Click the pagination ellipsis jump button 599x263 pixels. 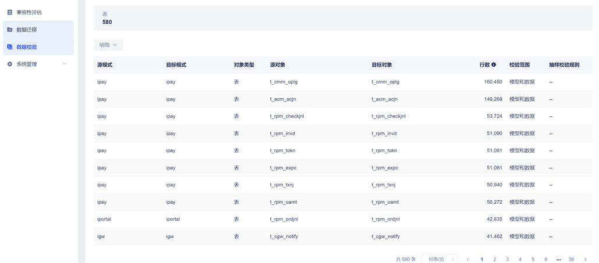coord(558,260)
